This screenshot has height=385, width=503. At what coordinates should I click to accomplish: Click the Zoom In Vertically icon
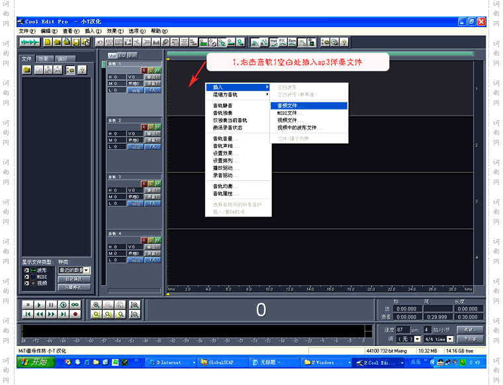point(135,305)
